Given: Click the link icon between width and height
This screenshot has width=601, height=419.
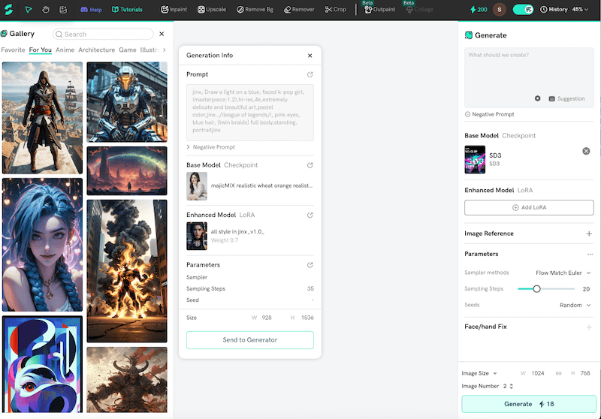Looking at the screenshot, I should coord(558,373).
